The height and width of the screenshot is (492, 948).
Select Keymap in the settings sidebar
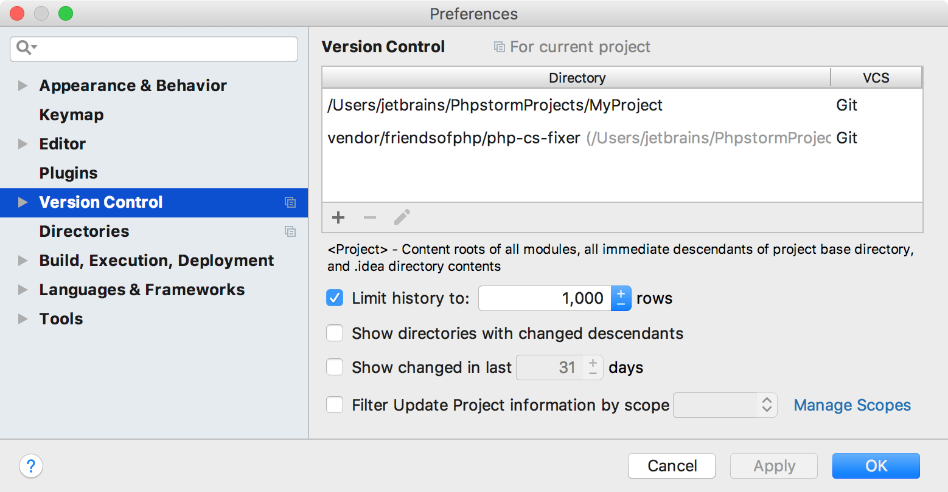point(71,115)
